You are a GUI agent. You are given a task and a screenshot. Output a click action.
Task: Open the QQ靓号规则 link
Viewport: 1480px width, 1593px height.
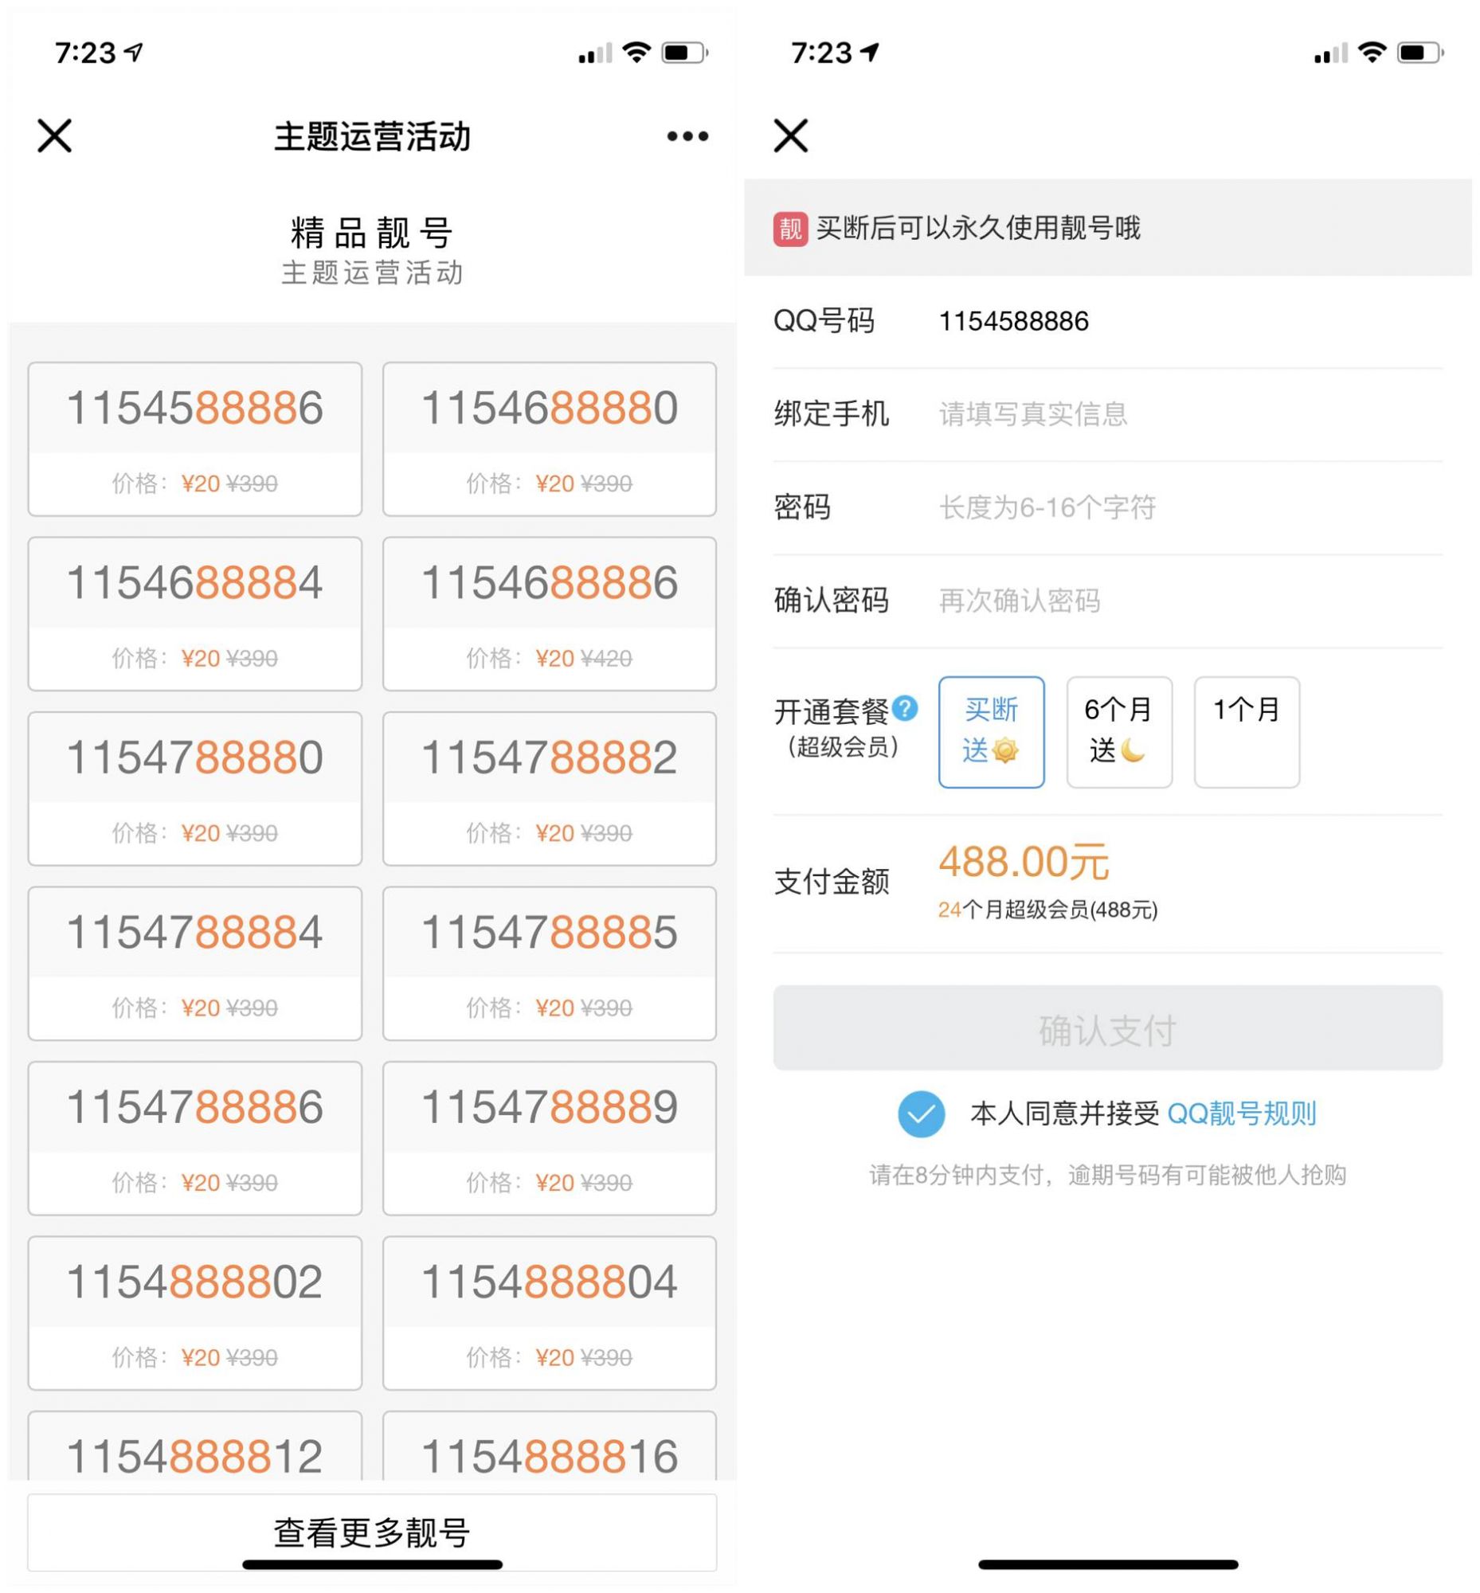click(x=1241, y=1114)
